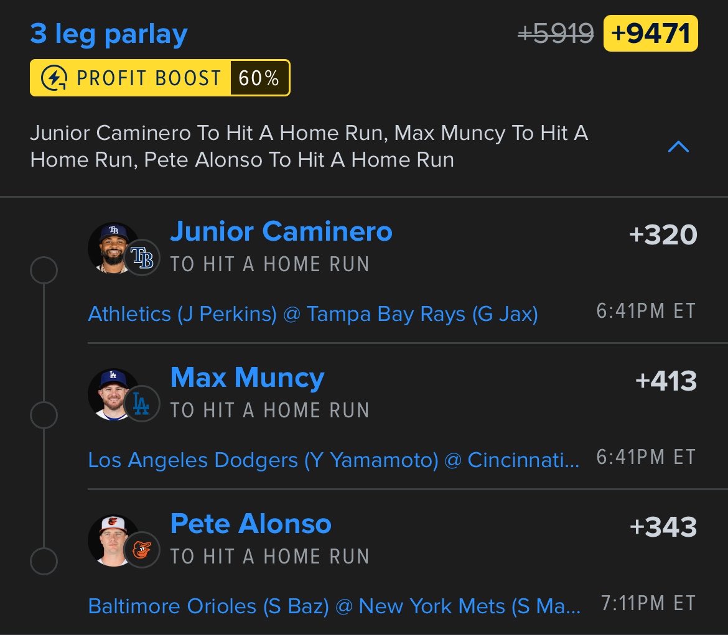The image size is (728, 635).
Task: Select the Pete Alonso leg status circle
Action: (44, 561)
